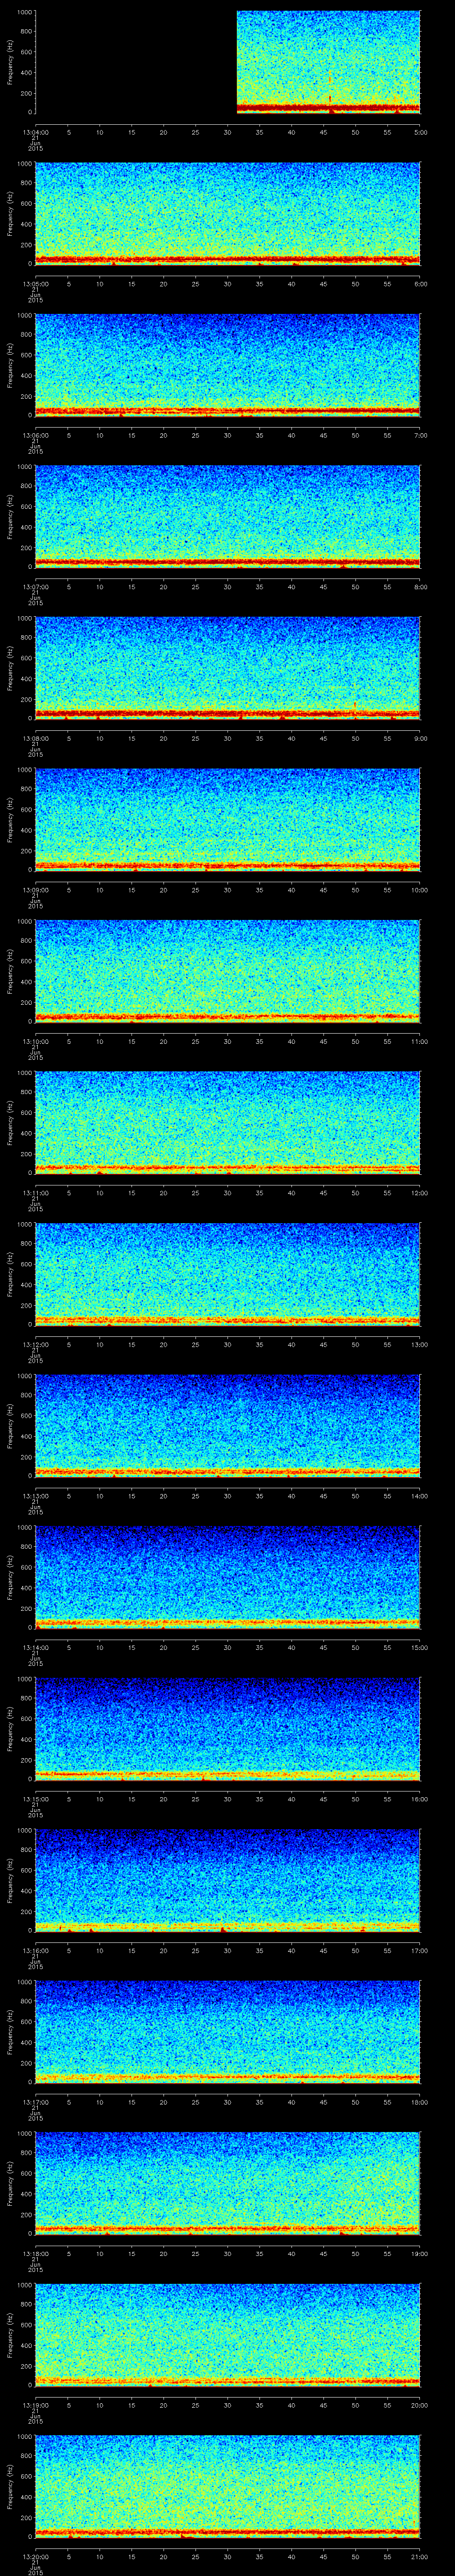Click the spectrogram panel starting at 13:12:00
The width and height of the screenshot is (455, 2576).
pyautogui.click(x=228, y=1274)
